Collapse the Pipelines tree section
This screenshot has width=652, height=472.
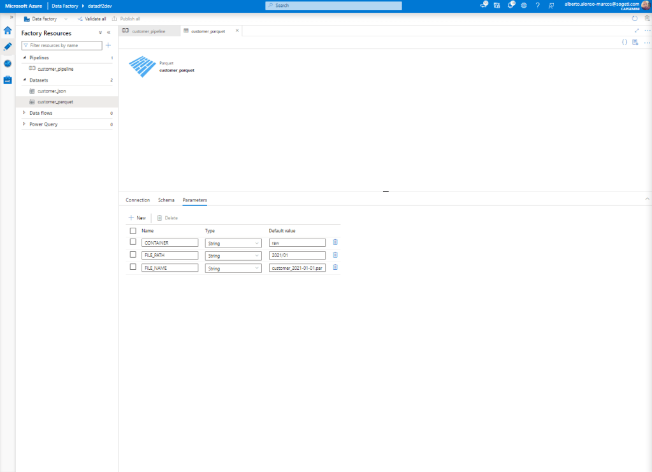tap(24, 57)
